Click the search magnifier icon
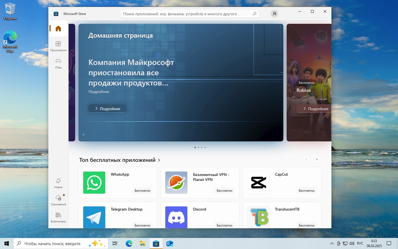This screenshot has width=398, height=249. tap(255, 14)
